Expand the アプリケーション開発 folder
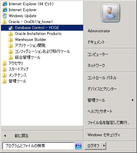Viewport: 137px width, 153px height. coord(42,46)
